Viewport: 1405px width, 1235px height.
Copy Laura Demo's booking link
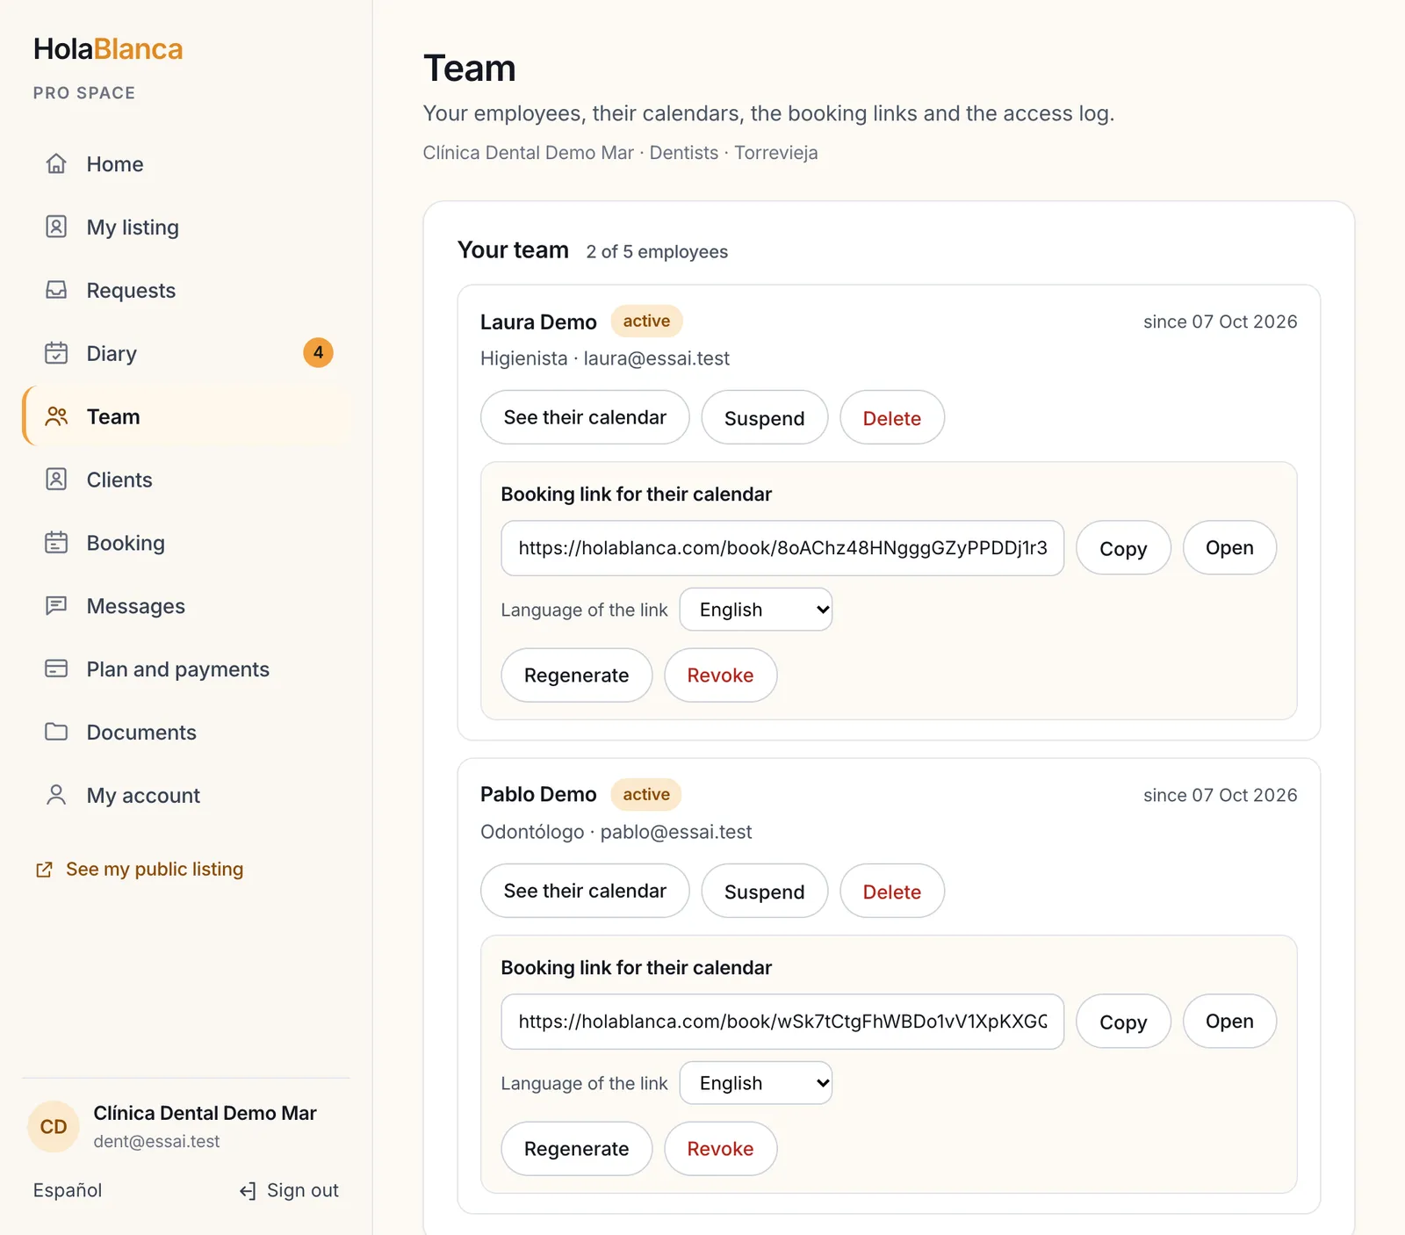1123,548
